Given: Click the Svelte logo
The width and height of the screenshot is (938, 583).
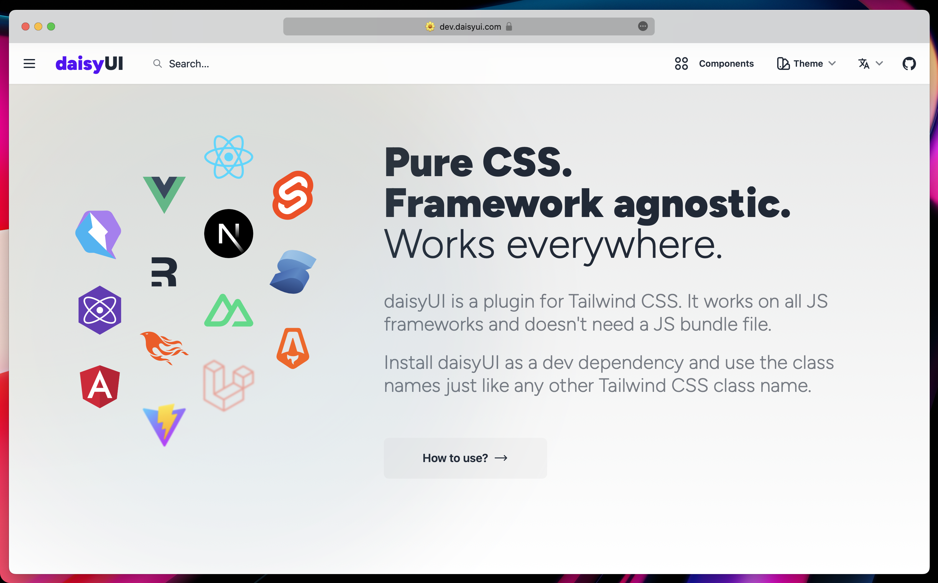Looking at the screenshot, I should pos(293,195).
